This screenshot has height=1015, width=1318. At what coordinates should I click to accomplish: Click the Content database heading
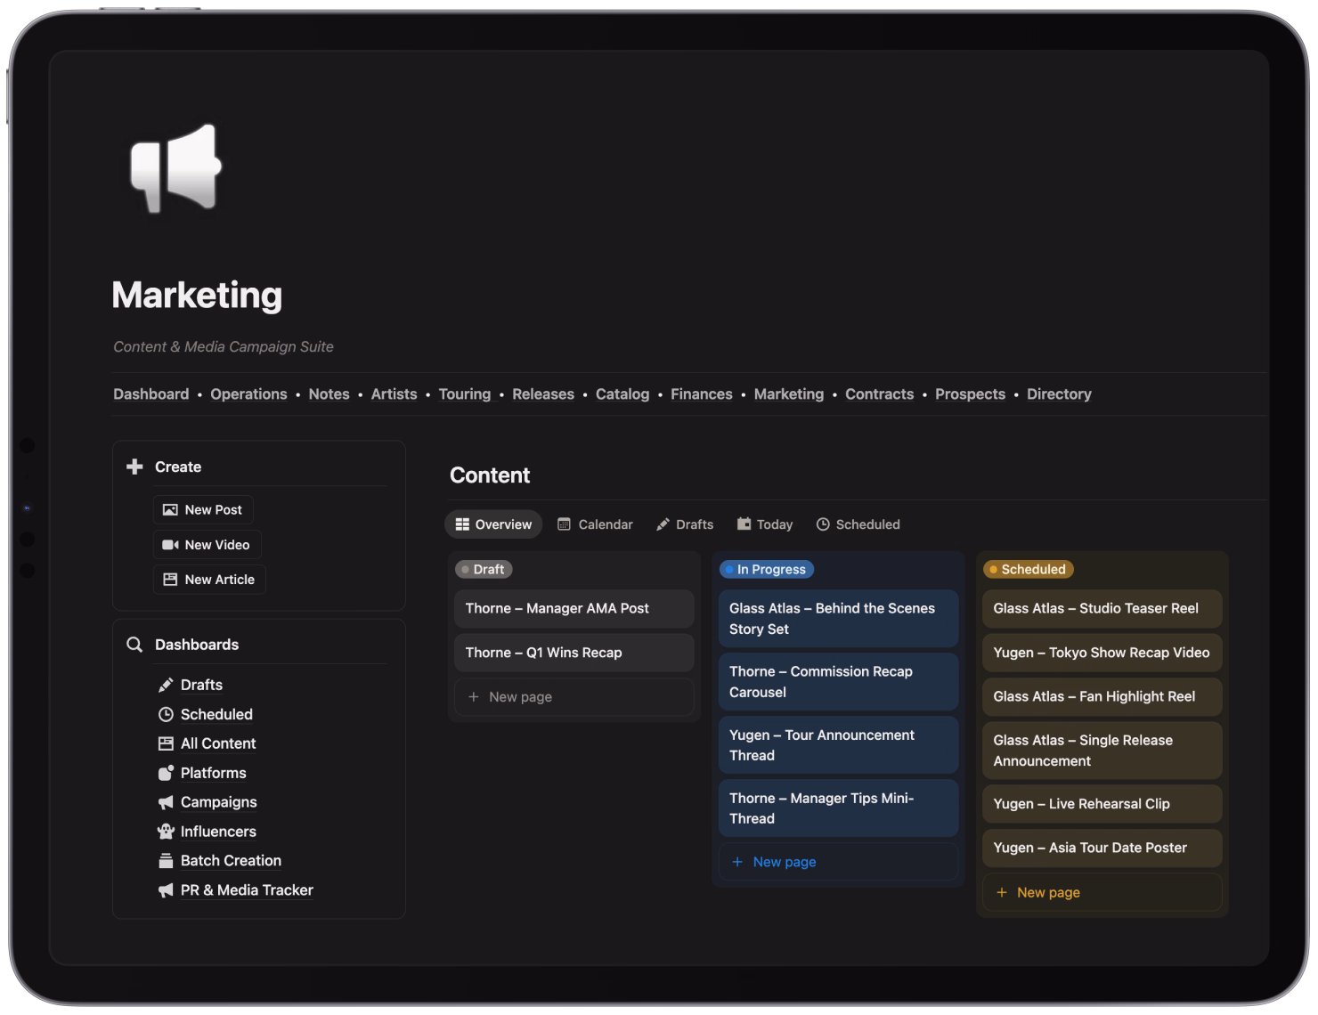point(490,475)
